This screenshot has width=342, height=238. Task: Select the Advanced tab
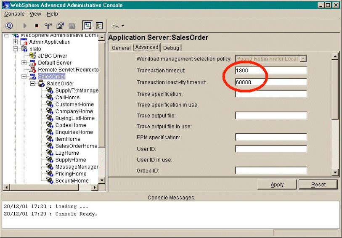(x=147, y=47)
